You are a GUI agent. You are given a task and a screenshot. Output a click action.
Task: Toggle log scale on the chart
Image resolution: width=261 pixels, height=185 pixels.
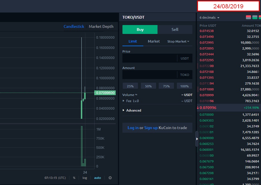click(85, 178)
